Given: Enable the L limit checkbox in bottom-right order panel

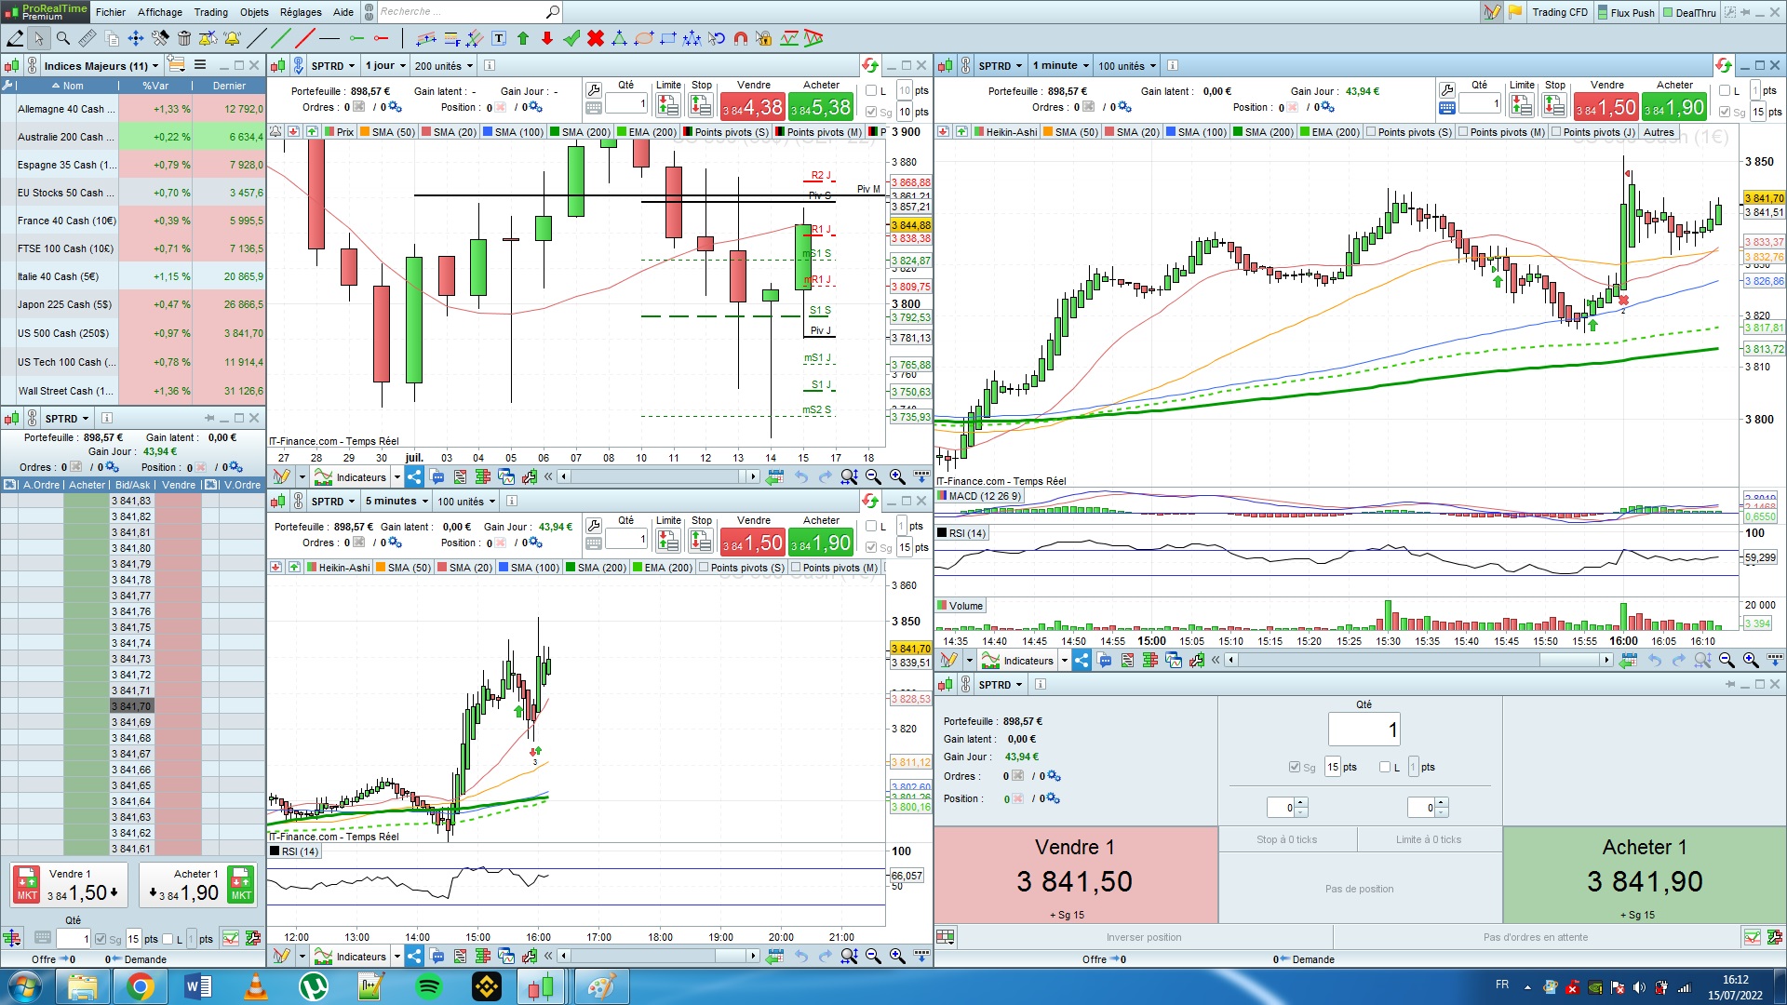Looking at the screenshot, I should click(x=1385, y=767).
